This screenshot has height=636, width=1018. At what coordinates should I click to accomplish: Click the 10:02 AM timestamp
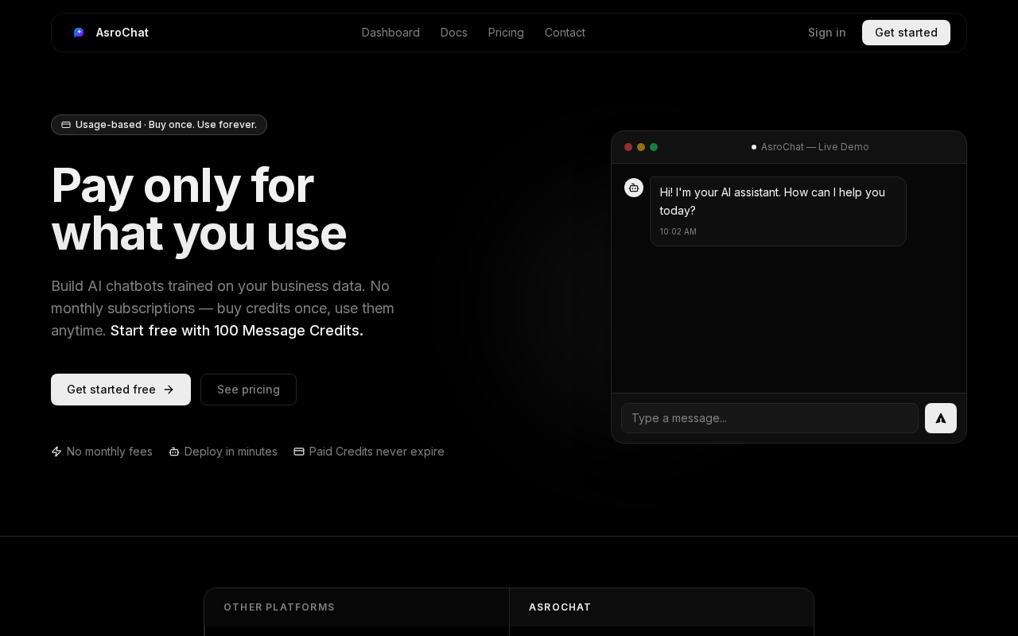678,231
